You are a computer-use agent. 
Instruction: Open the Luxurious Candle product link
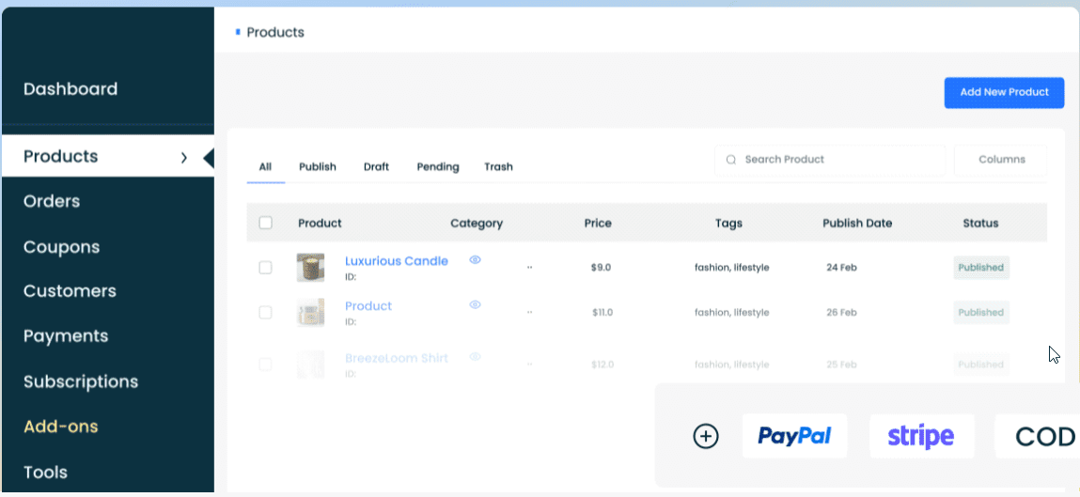[396, 261]
